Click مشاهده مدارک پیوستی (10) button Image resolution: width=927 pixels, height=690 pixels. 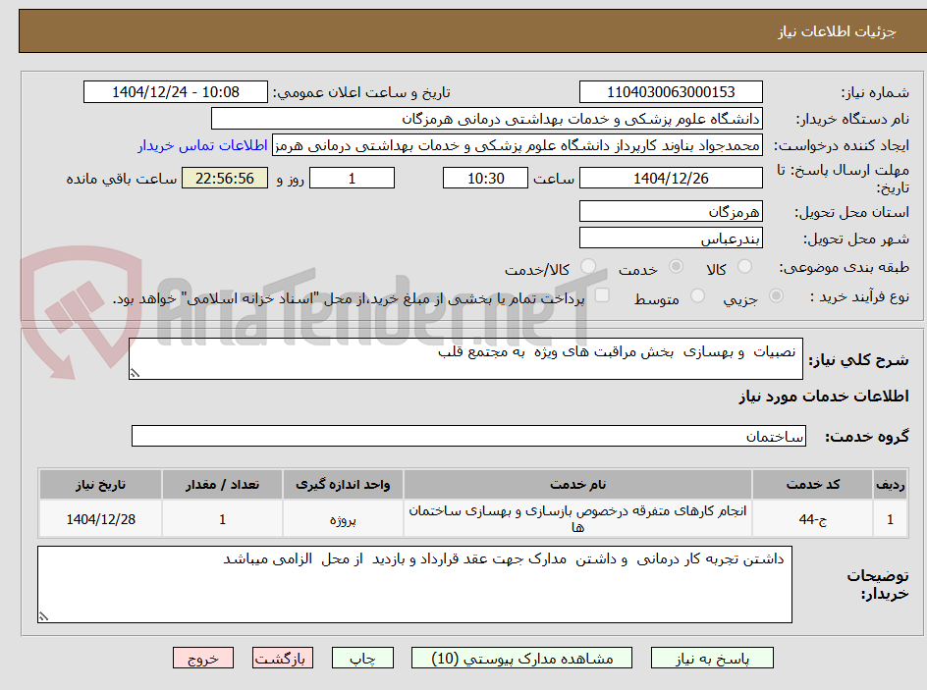point(521,658)
